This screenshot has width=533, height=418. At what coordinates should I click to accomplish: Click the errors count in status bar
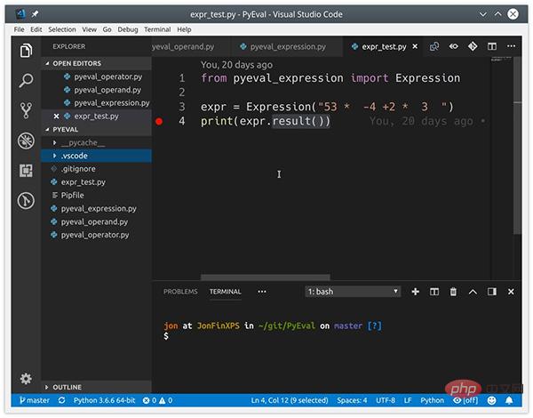pos(149,400)
